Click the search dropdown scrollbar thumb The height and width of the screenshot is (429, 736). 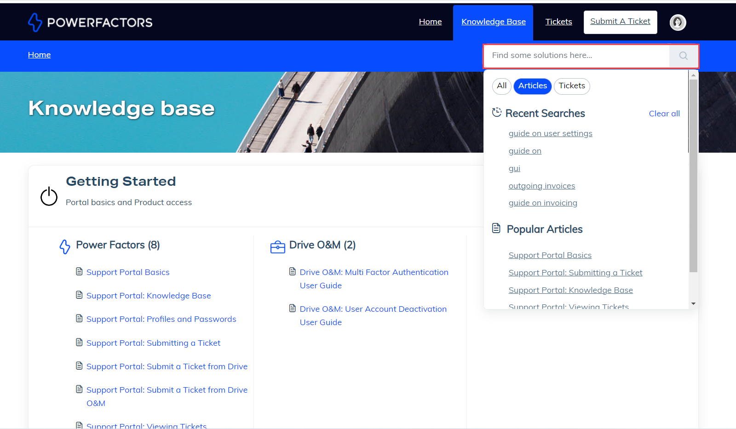pyautogui.click(x=693, y=176)
